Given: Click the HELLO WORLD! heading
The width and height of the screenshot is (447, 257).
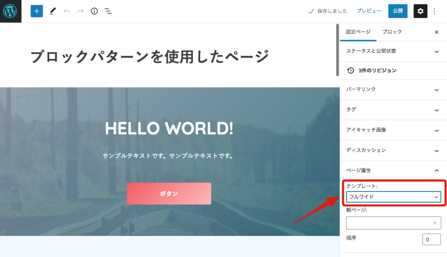Looking at the screenshot, I should (169, 128).
